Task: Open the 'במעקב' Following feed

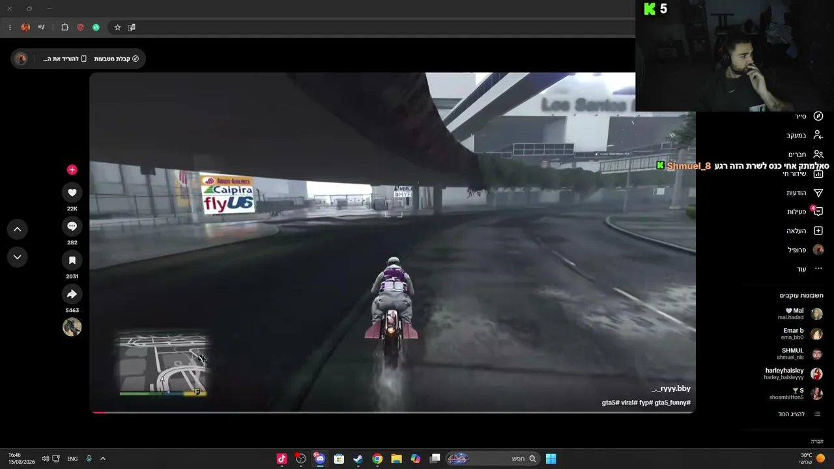Action: 805,135
